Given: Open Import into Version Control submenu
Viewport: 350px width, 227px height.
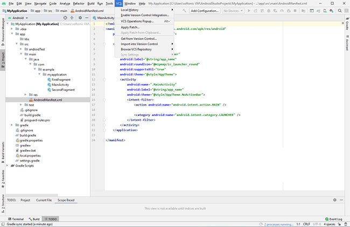Looking at the screenshot, I should (x=144, y=44).
